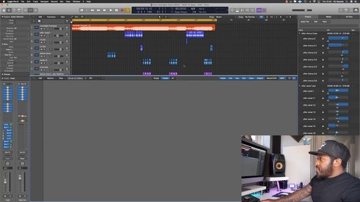Open the Loop Browser icon
This screenshot has height=202, width=360.
(351, 10)
